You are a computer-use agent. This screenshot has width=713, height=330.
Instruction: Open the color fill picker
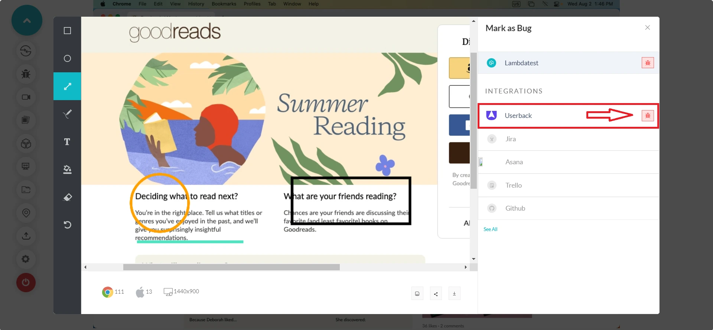click(x=67, y=169)
